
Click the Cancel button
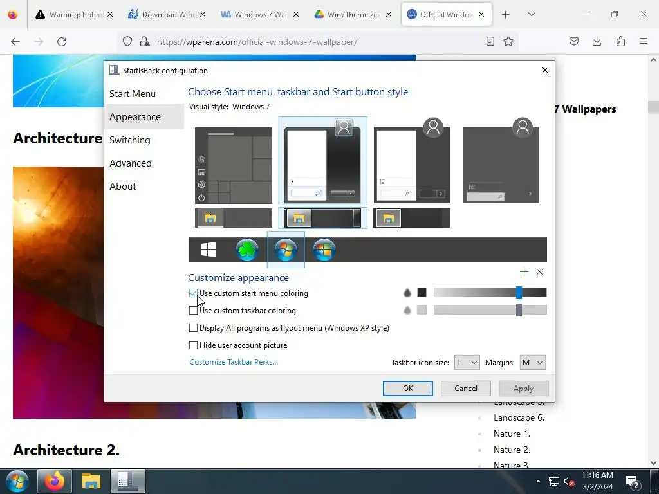[466, 389]
